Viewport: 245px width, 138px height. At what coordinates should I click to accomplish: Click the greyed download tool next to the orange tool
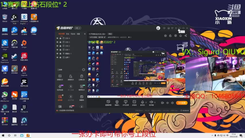point(71,98)
